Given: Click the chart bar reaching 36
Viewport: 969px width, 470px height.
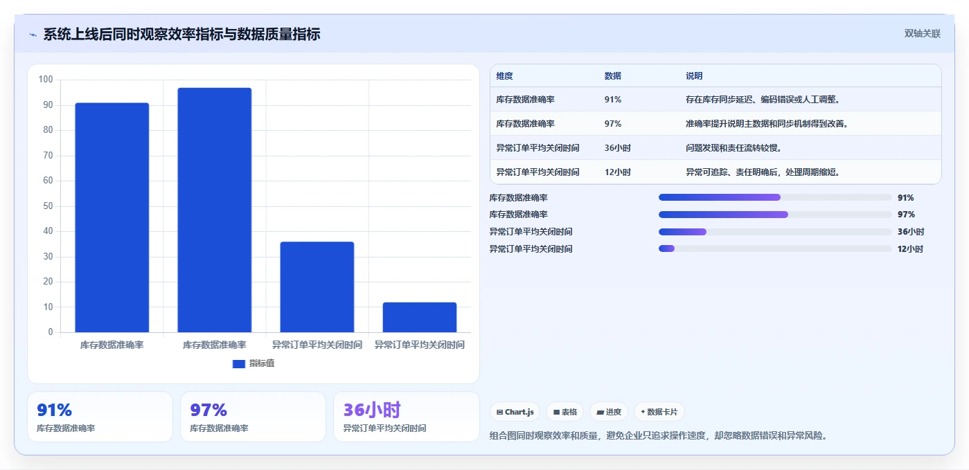Looking at the screenshot, I should [317, 287].
